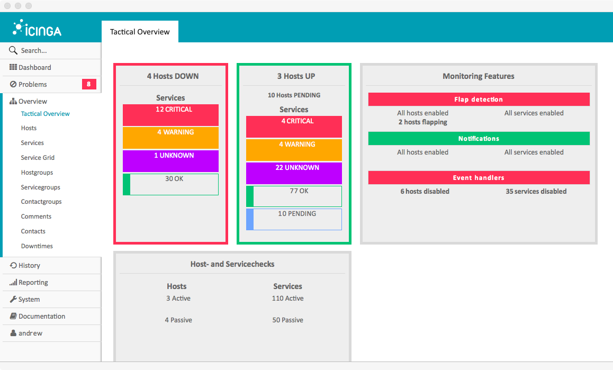Click the Problems ban icon
Viewport: 613px width, 370px height.
(13, 84)
